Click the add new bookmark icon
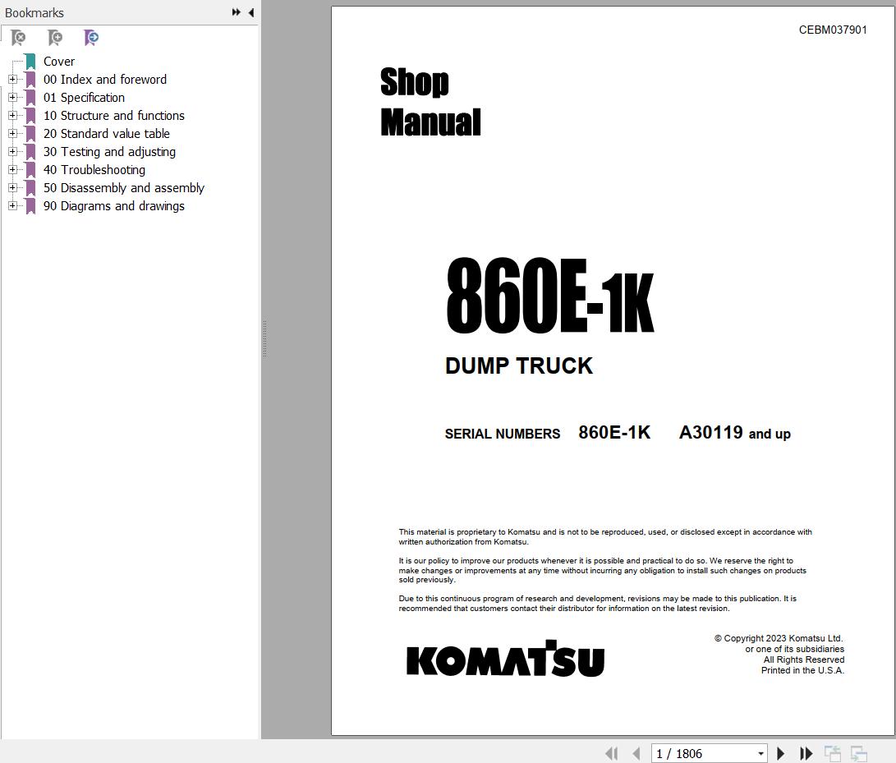The width and height of the screenshot is (896, 763). click(x=55, y=38)
